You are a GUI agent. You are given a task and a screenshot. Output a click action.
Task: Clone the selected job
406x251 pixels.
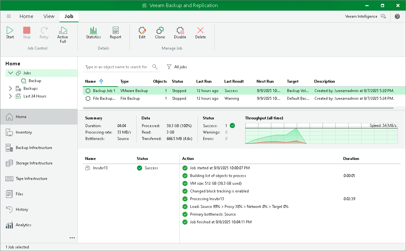coord(160,32)
